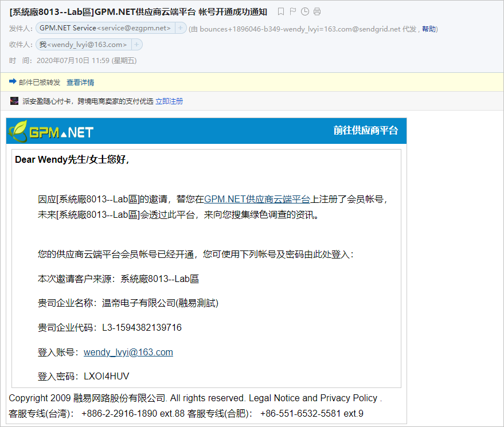This screenshot has width=504, height=427.
Task: Click the 邮件已被转发 notice text
Action: [40, 83]
